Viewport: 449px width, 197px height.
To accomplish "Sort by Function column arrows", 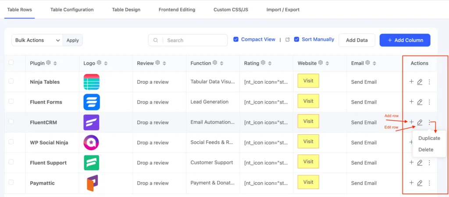I will click(x=221, y=63).
